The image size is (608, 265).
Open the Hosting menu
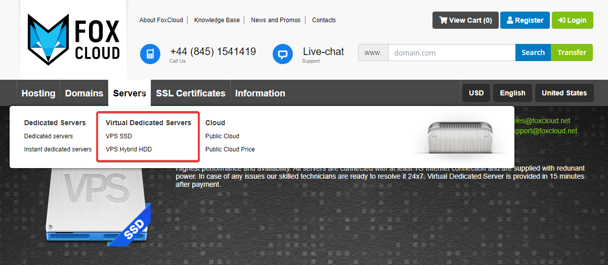38,93
